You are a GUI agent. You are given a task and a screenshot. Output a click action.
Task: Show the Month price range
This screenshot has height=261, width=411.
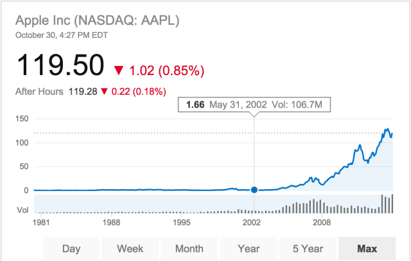pos(189,249)
